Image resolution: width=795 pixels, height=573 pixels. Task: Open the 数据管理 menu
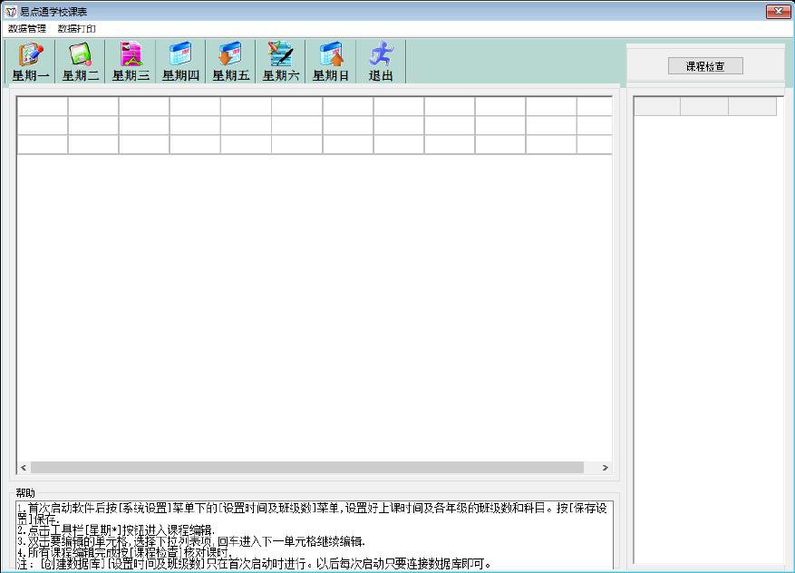pyautogui.click(x=27, y=29)
